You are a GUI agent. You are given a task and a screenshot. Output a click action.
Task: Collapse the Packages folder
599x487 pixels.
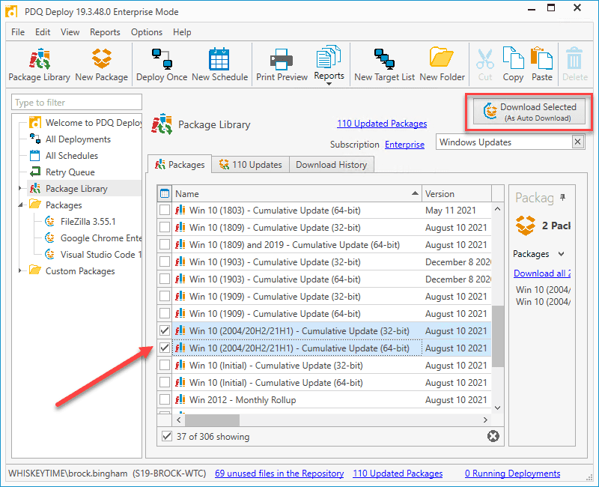click(x=20, y=205)
